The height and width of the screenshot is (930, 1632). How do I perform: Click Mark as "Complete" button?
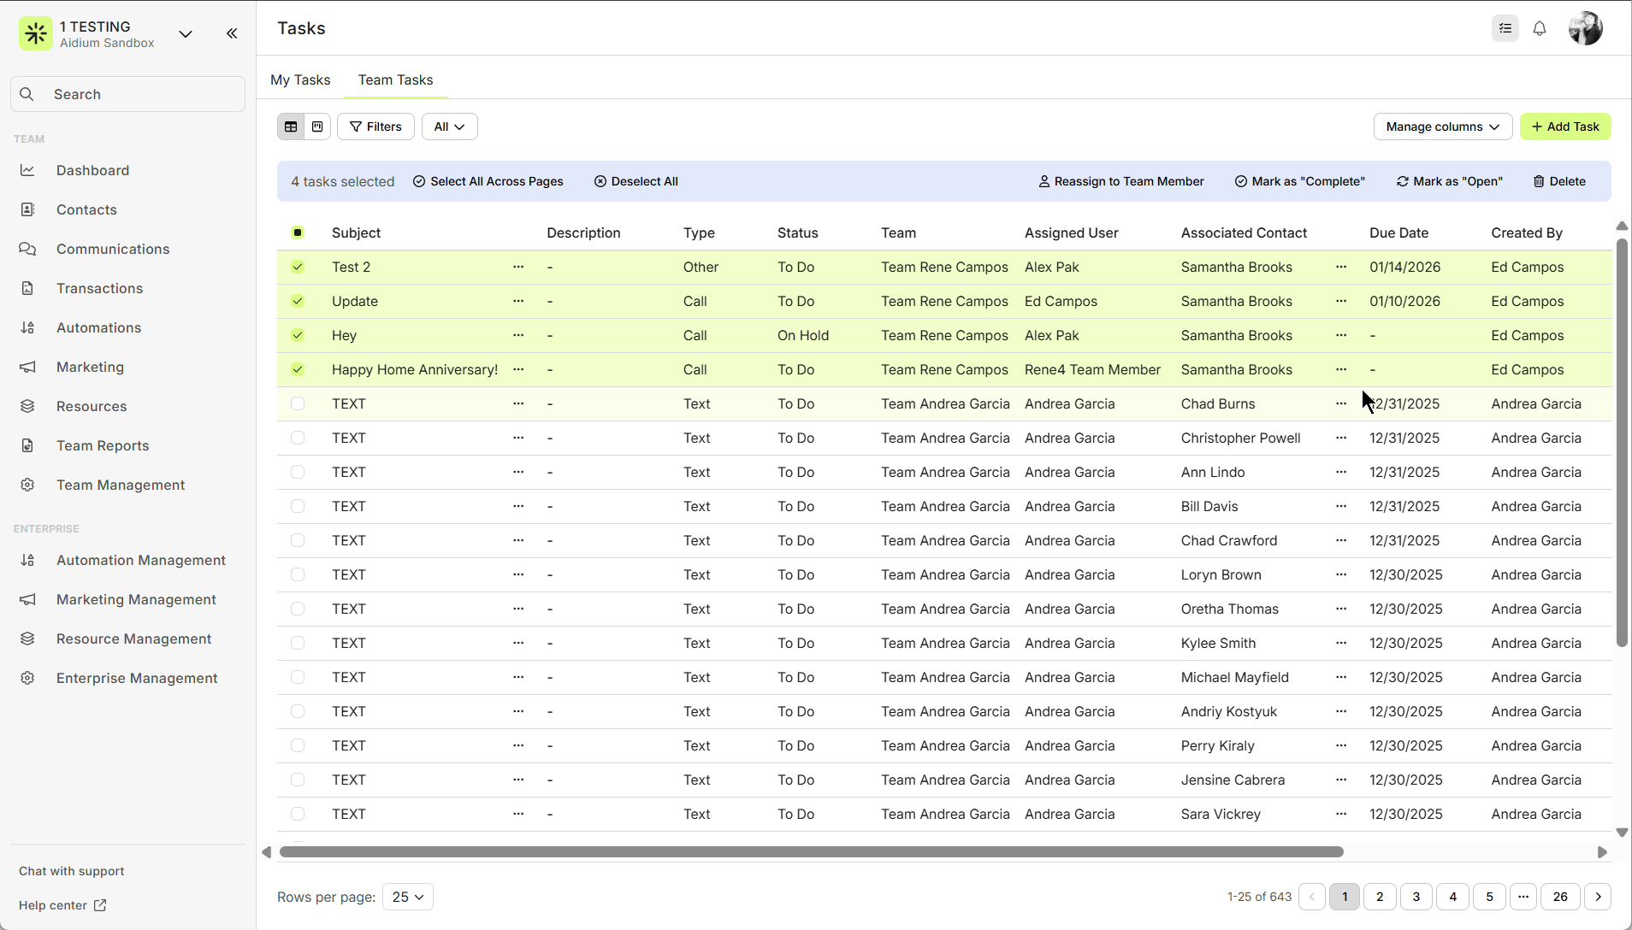(x=1300, y=181)
